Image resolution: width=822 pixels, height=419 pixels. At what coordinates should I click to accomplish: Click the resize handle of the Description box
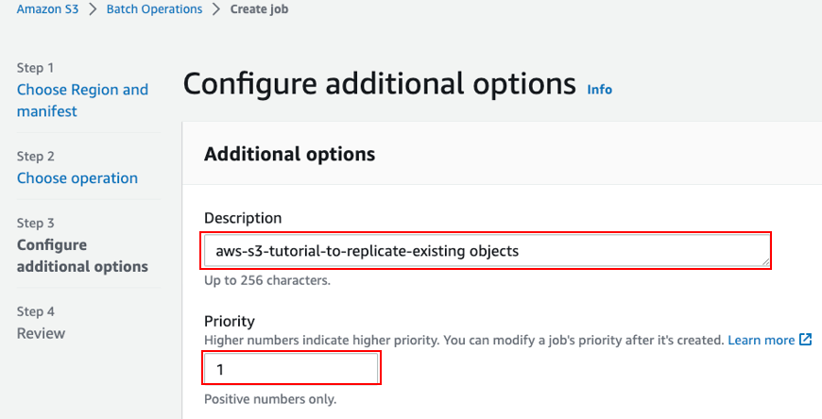tap(765, 261)
